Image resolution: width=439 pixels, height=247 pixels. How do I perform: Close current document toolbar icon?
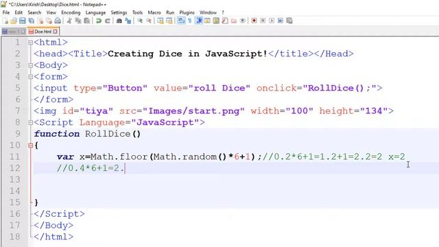(40, 21)
